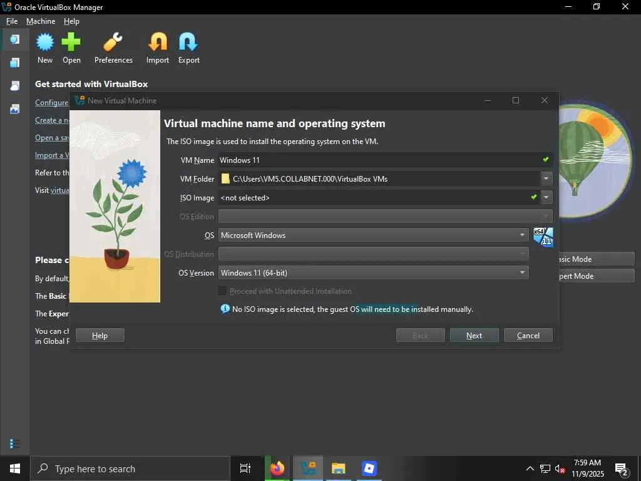Expand the VM Folder dropdown arrow
641x481 pixels.
546,178
